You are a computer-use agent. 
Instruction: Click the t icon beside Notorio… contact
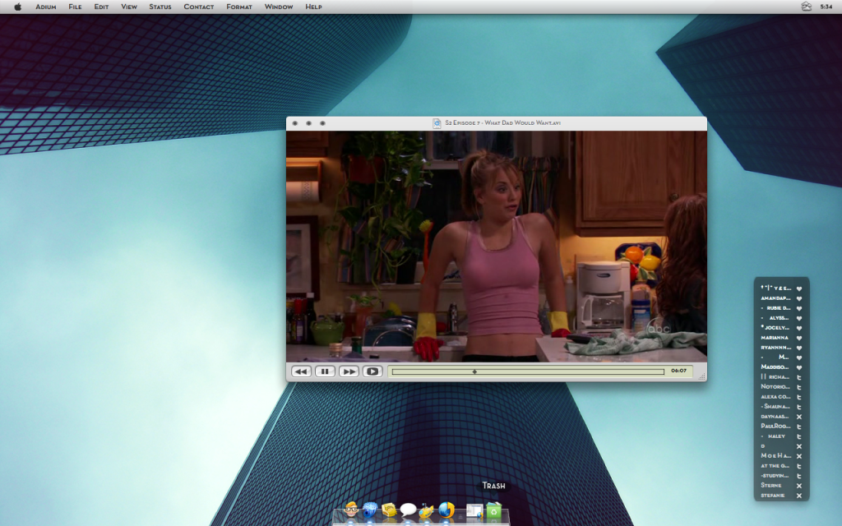[x=799, y=387]
